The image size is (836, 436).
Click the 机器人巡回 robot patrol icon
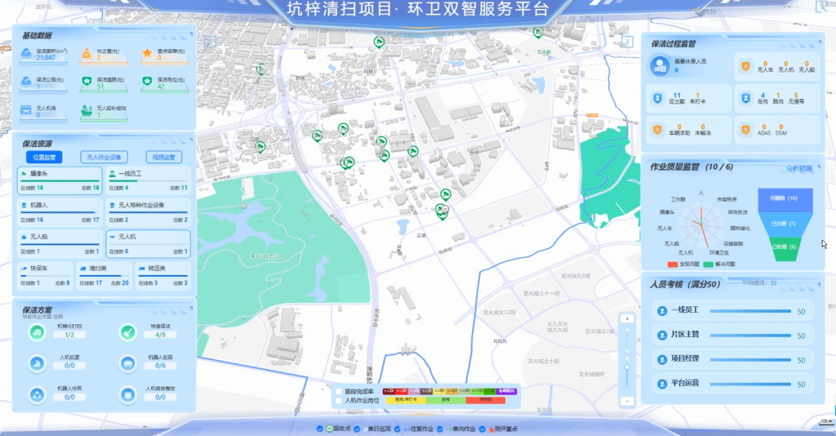coord(127,363)
